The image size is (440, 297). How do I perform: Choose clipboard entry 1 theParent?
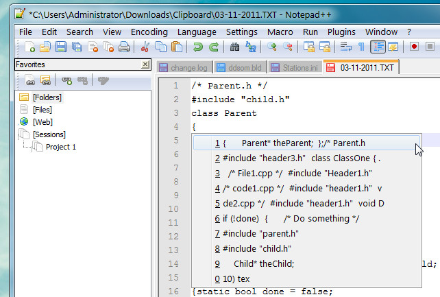pos(306,143)
